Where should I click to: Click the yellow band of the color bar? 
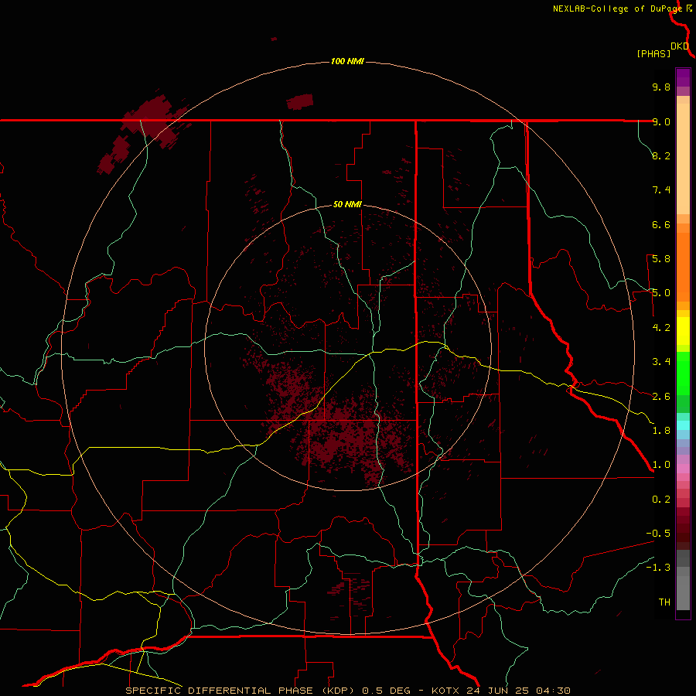click(683, 331)
